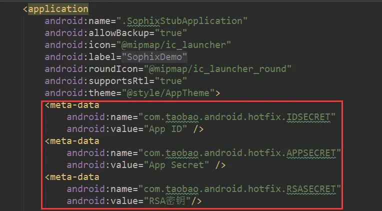Click the "App Secret" value
Screen dimensions: 382x211
coord(176,165)
